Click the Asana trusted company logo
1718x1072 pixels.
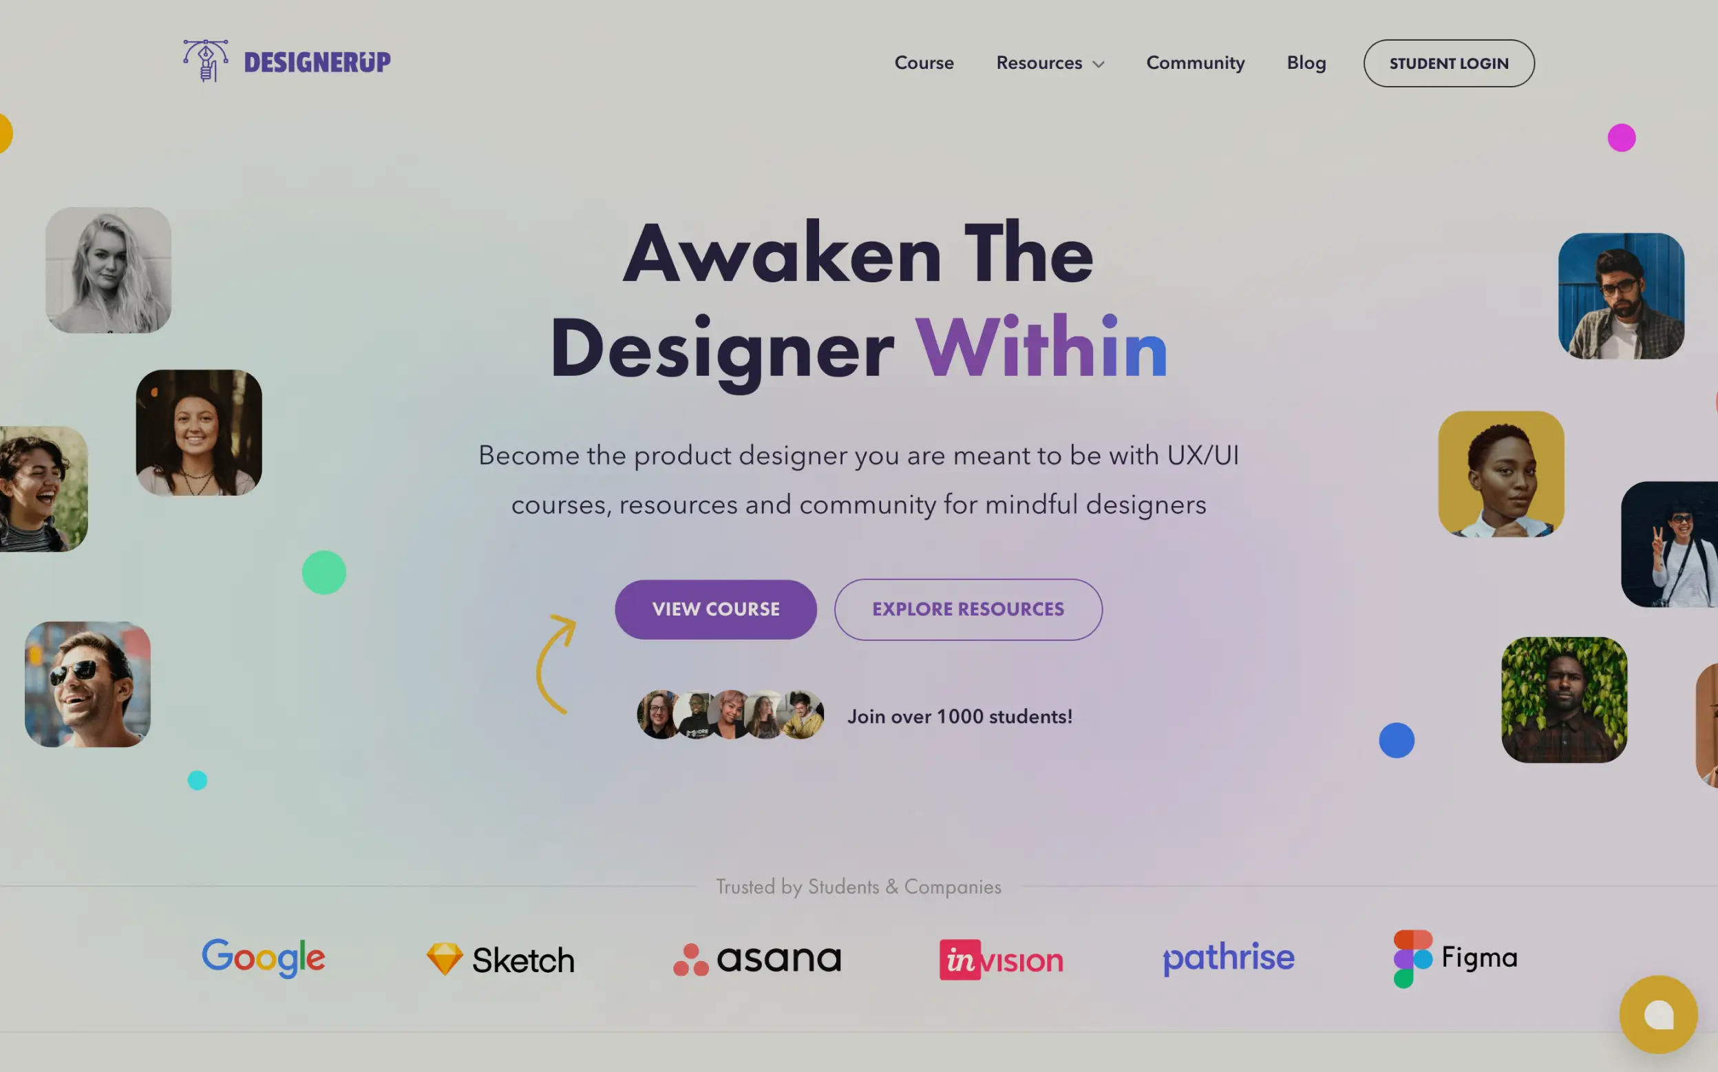click(756, 958)
